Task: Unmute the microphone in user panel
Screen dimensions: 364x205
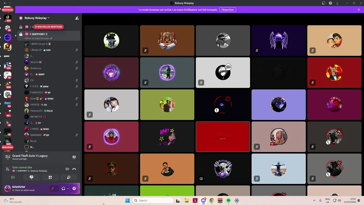Action: [52, 188]
